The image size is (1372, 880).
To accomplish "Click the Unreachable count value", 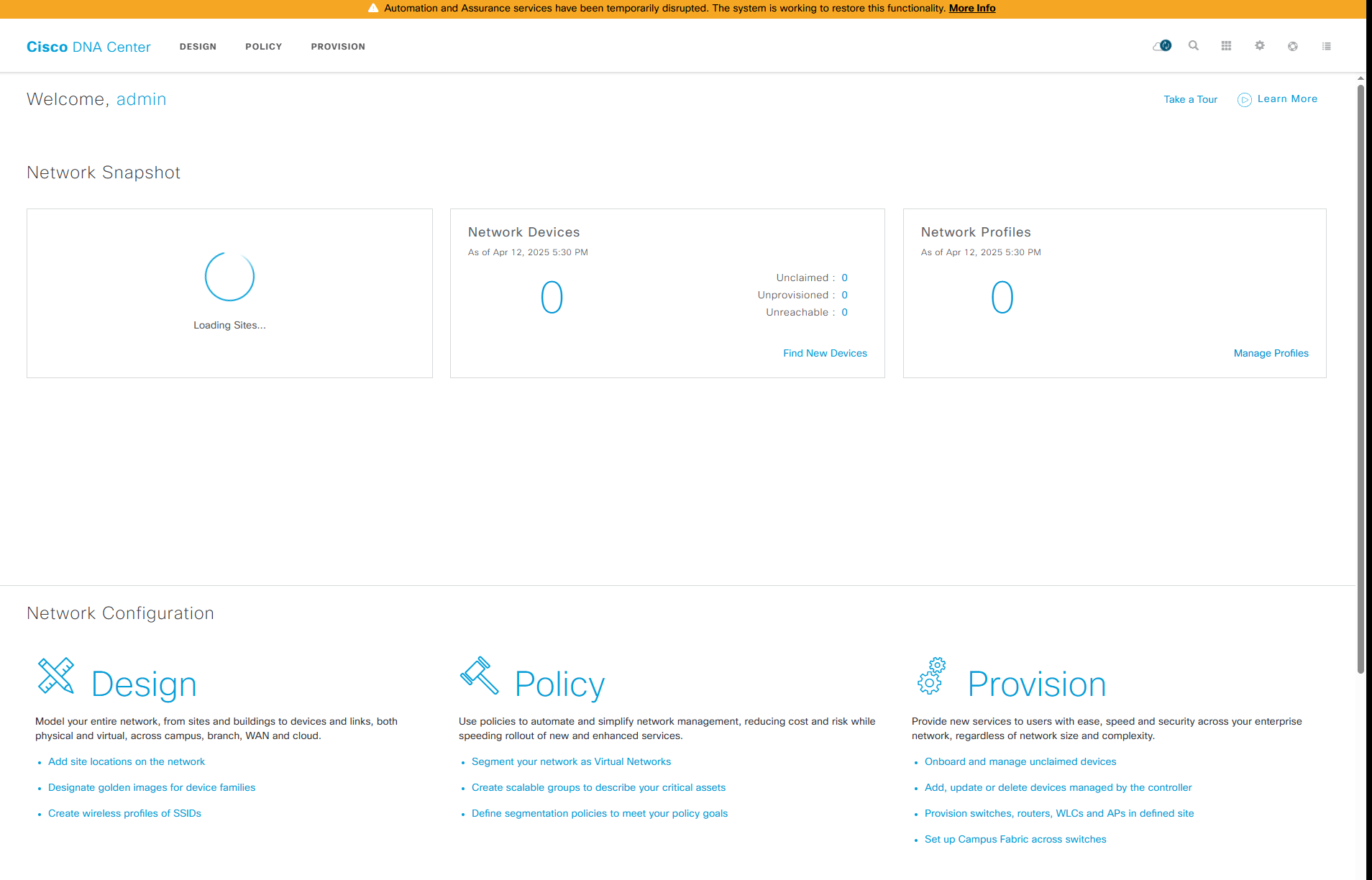I will pos(844,312).
